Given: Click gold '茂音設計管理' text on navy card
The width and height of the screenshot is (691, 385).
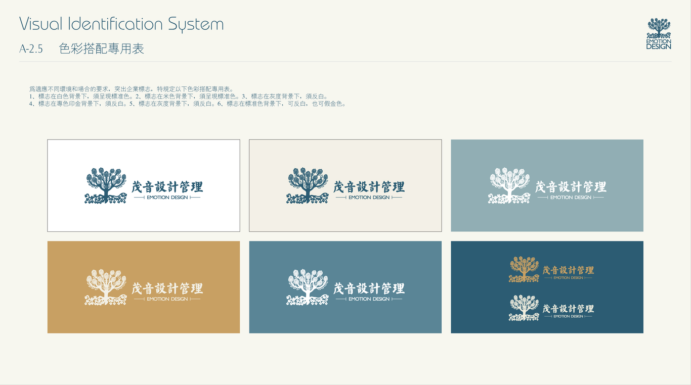Looking at the screenshot, I should (x=568, y=270).
